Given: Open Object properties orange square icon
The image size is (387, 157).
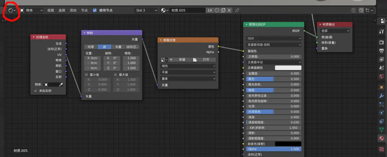Looking at the screenshot, I should coord(382,87).
